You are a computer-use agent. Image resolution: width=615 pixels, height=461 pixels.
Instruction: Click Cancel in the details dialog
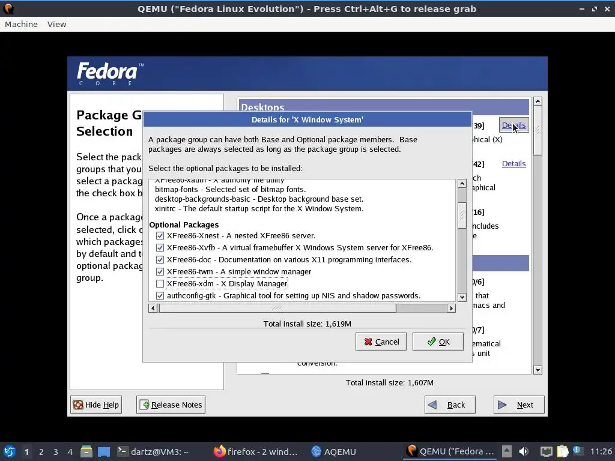(x=381, y=342)
